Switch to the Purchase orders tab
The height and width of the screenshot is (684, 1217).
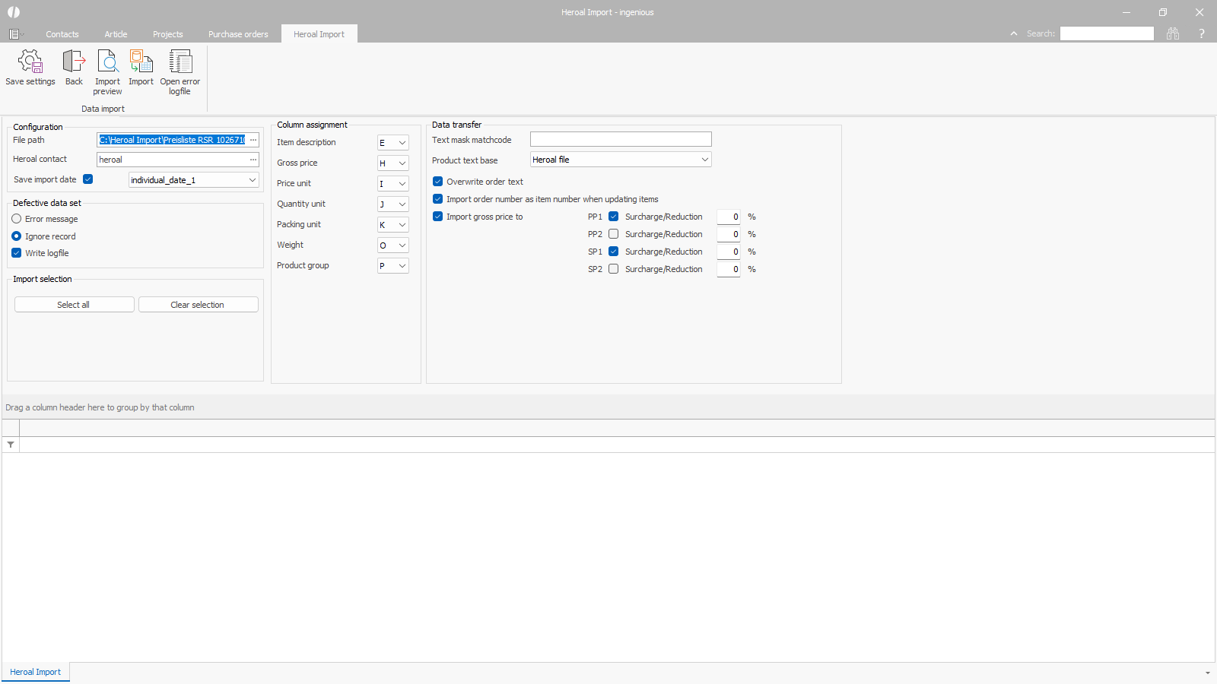(x=238, y=34)
